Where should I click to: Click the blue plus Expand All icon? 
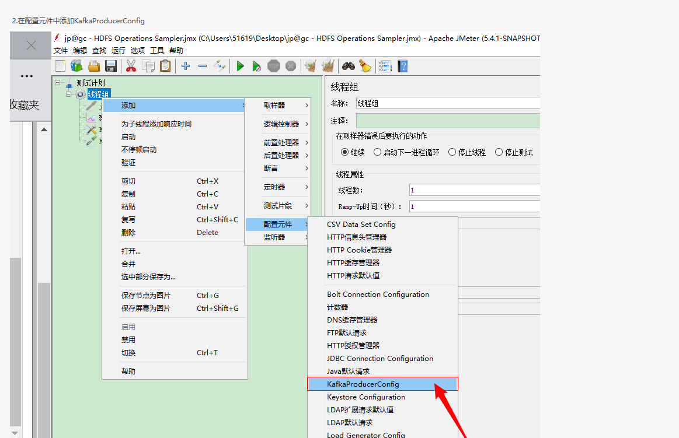tap(186, 66)
